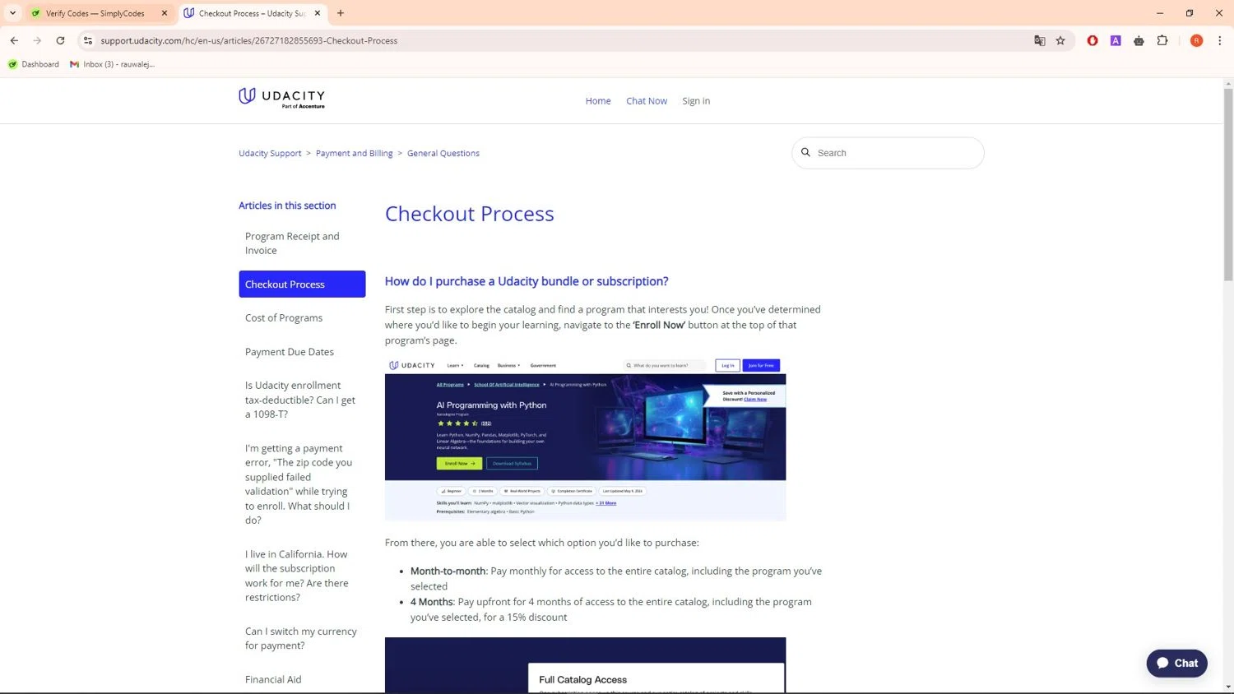Click the purchase bundle or subscription heading
1234x694 pixels.
coord(527,281)
